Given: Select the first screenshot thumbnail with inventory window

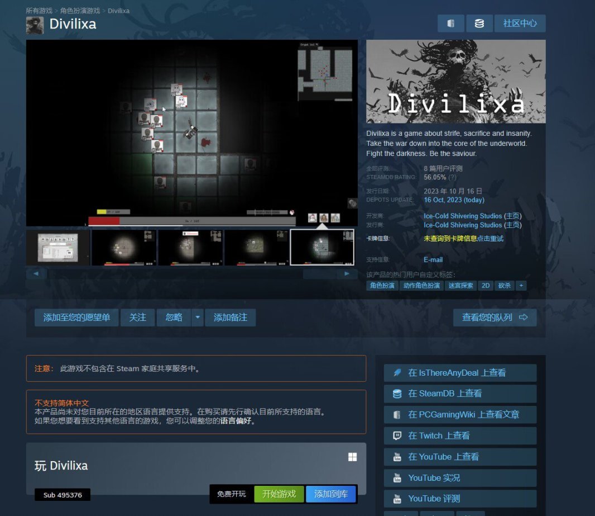Looking at the screenshot, I should (x=57, y=247).
